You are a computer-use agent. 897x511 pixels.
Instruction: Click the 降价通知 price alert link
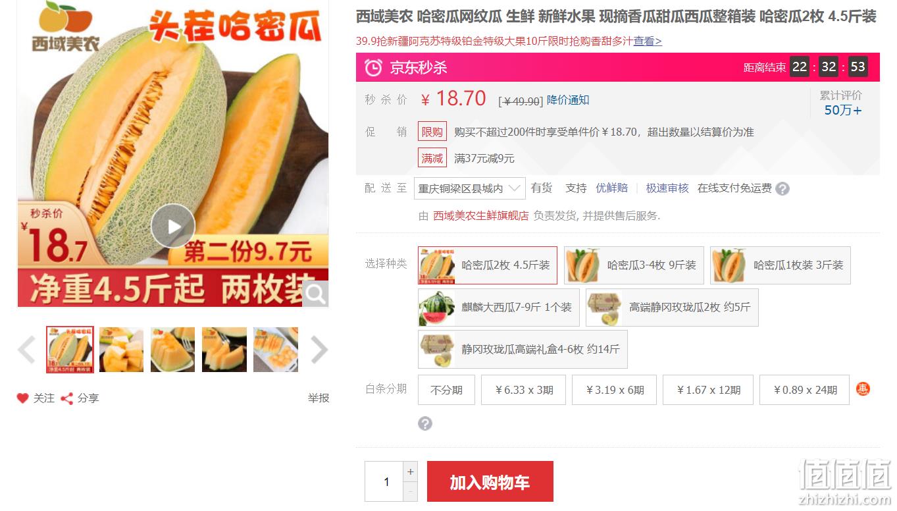point(568,100)
